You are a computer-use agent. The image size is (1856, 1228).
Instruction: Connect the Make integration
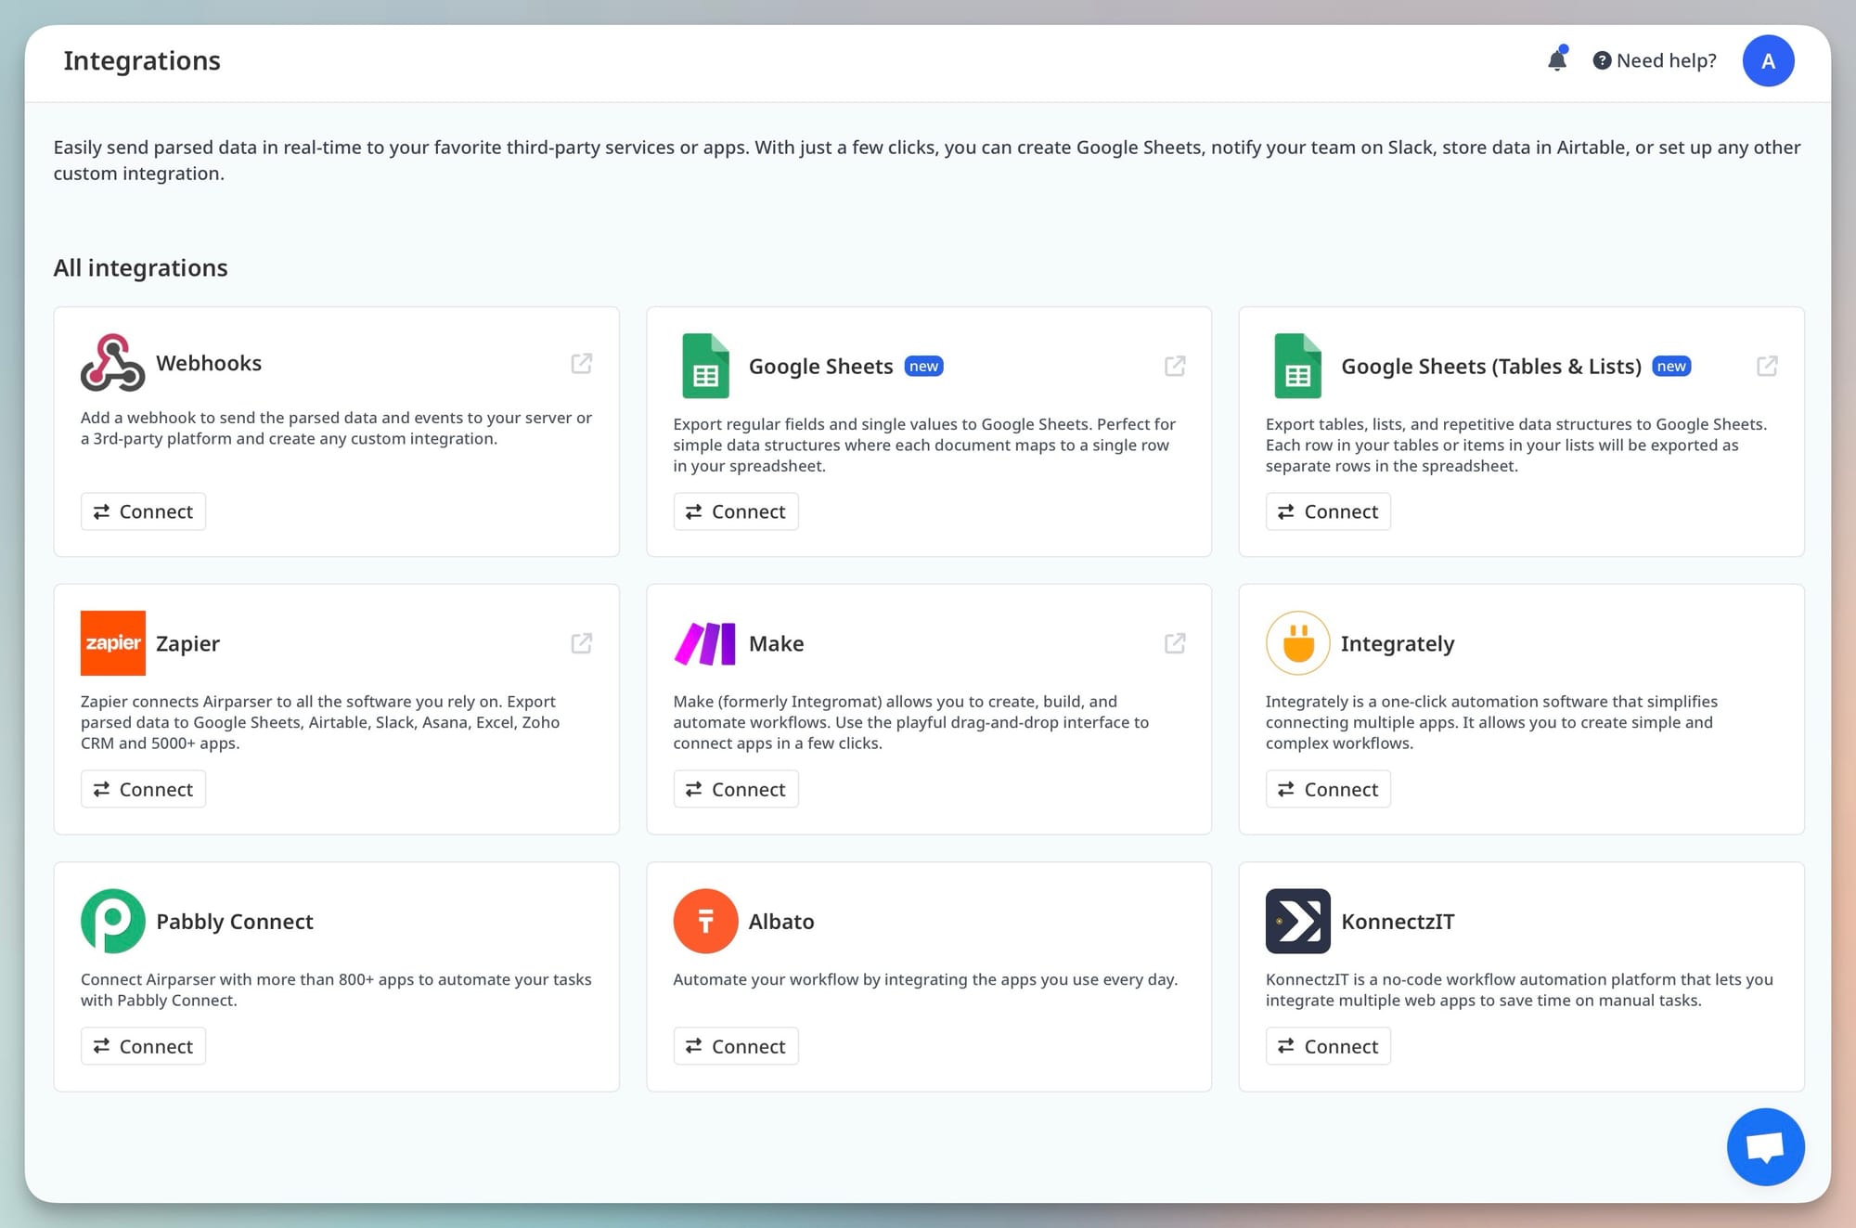pyautogui.click(x=735, y=789)
